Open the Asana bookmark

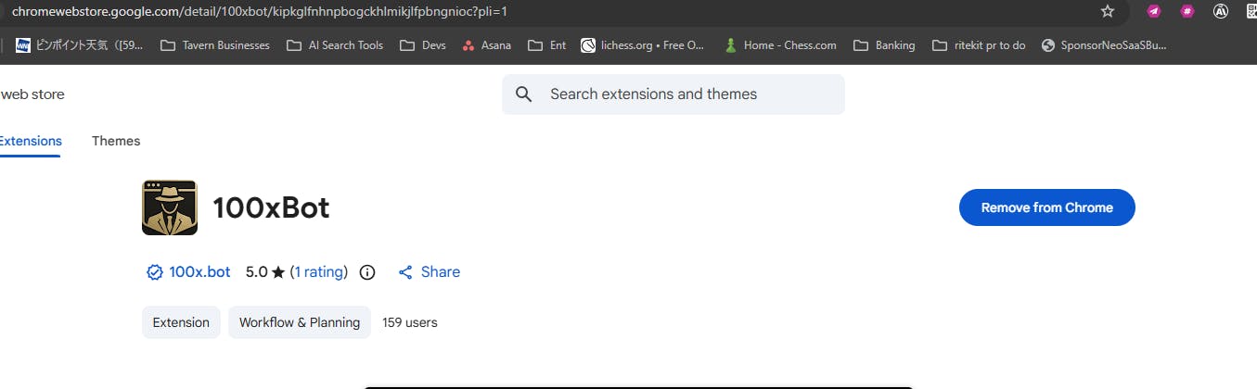[486, 44]
